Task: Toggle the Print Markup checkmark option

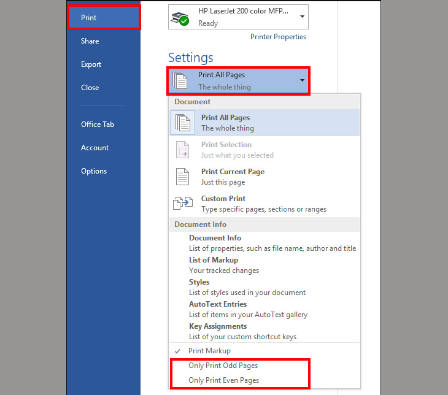Action: (x=209, y=351)
